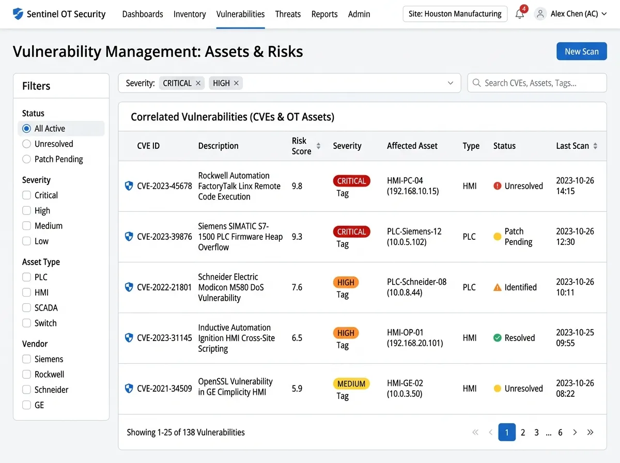Screen dimensions: 620x463
Task: Remove the CRITICAL severity filter chip
Action: coord(198,83)
